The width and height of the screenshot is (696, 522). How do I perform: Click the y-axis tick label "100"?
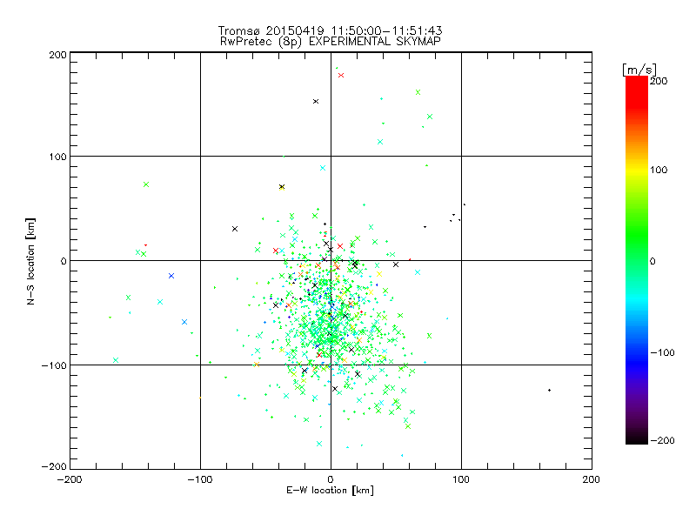(58, 157)
